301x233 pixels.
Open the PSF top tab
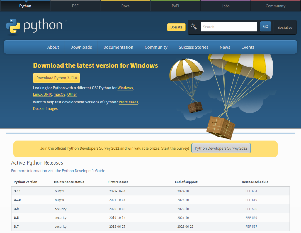[x=75, y=6]
